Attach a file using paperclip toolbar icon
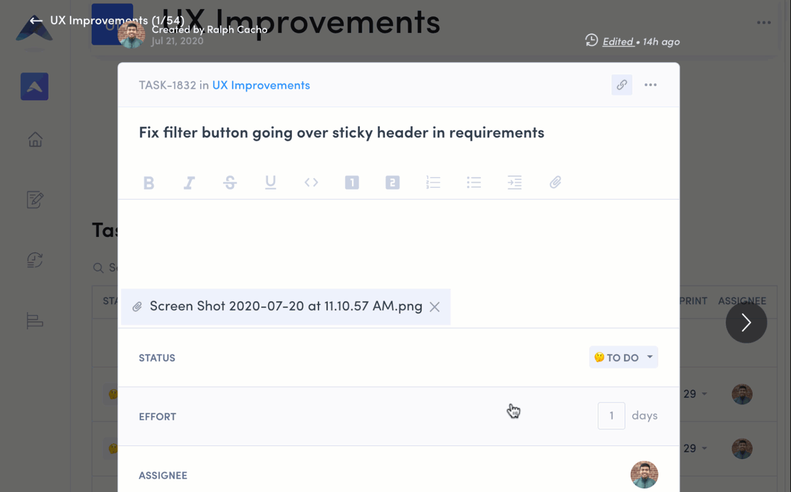Screen dimensions: 791x492 pos(556,182)
